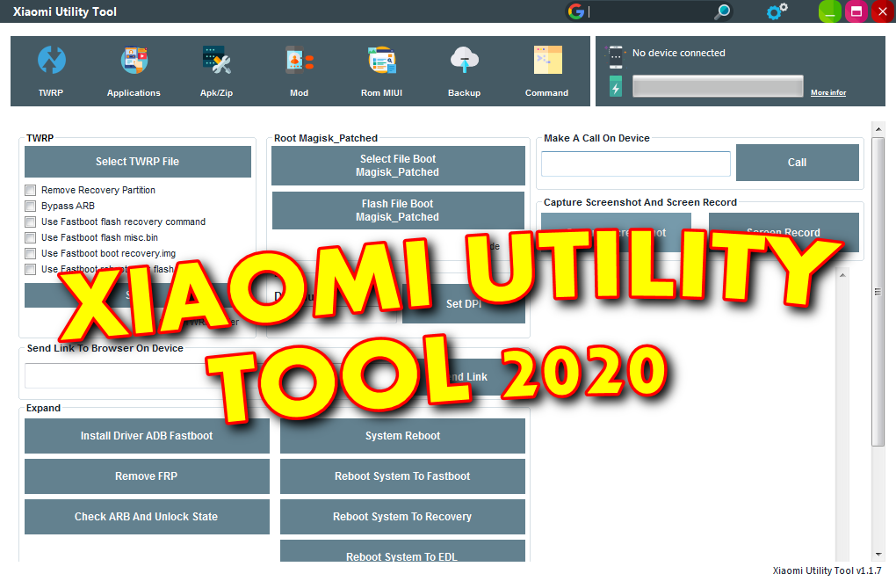Click the Call button
Viewport: 896px width, 581px height.
coord(797,163)
